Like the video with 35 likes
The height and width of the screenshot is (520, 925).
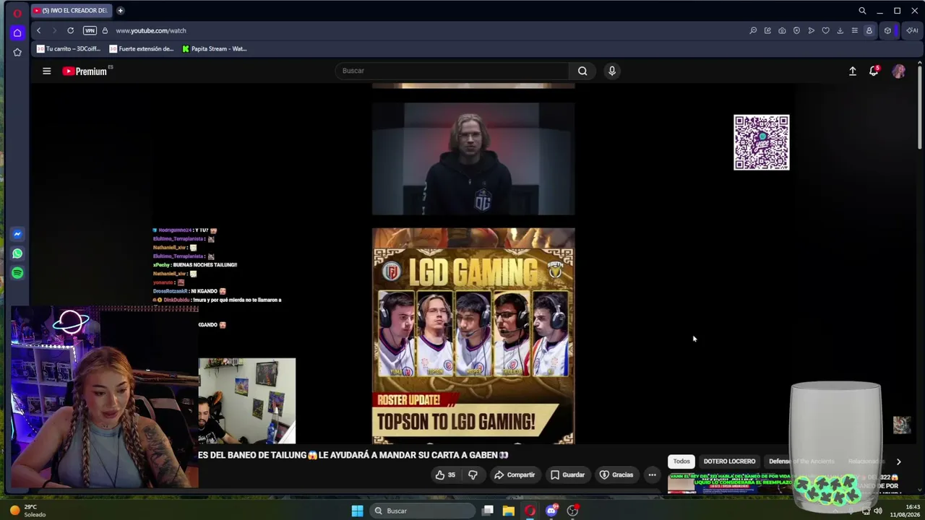coord(445,474)
